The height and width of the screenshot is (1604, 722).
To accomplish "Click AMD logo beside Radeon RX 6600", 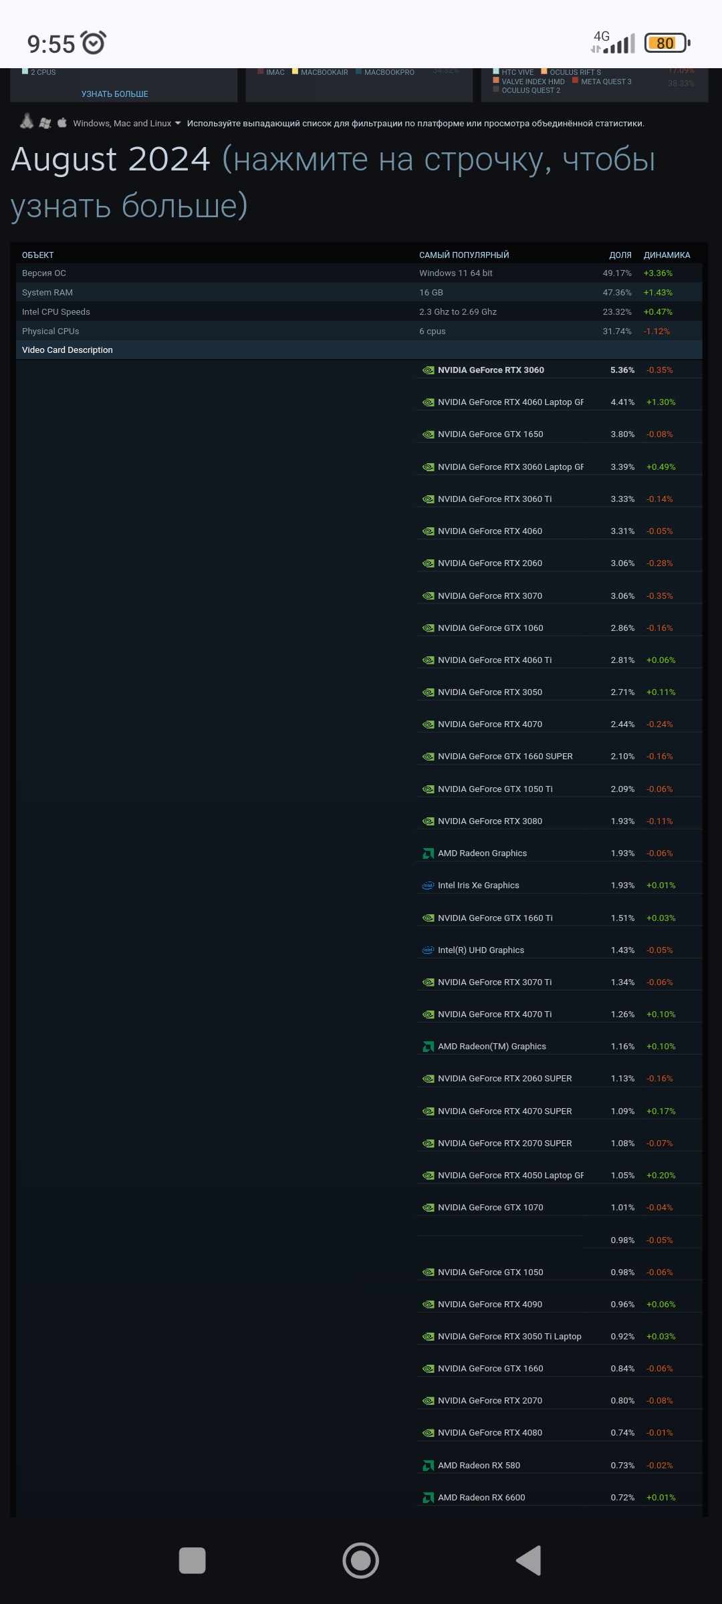I will 429,1498.
